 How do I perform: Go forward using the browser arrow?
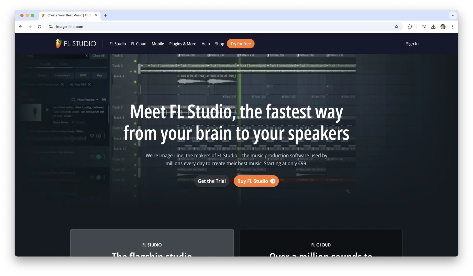(x=30, y=27)
